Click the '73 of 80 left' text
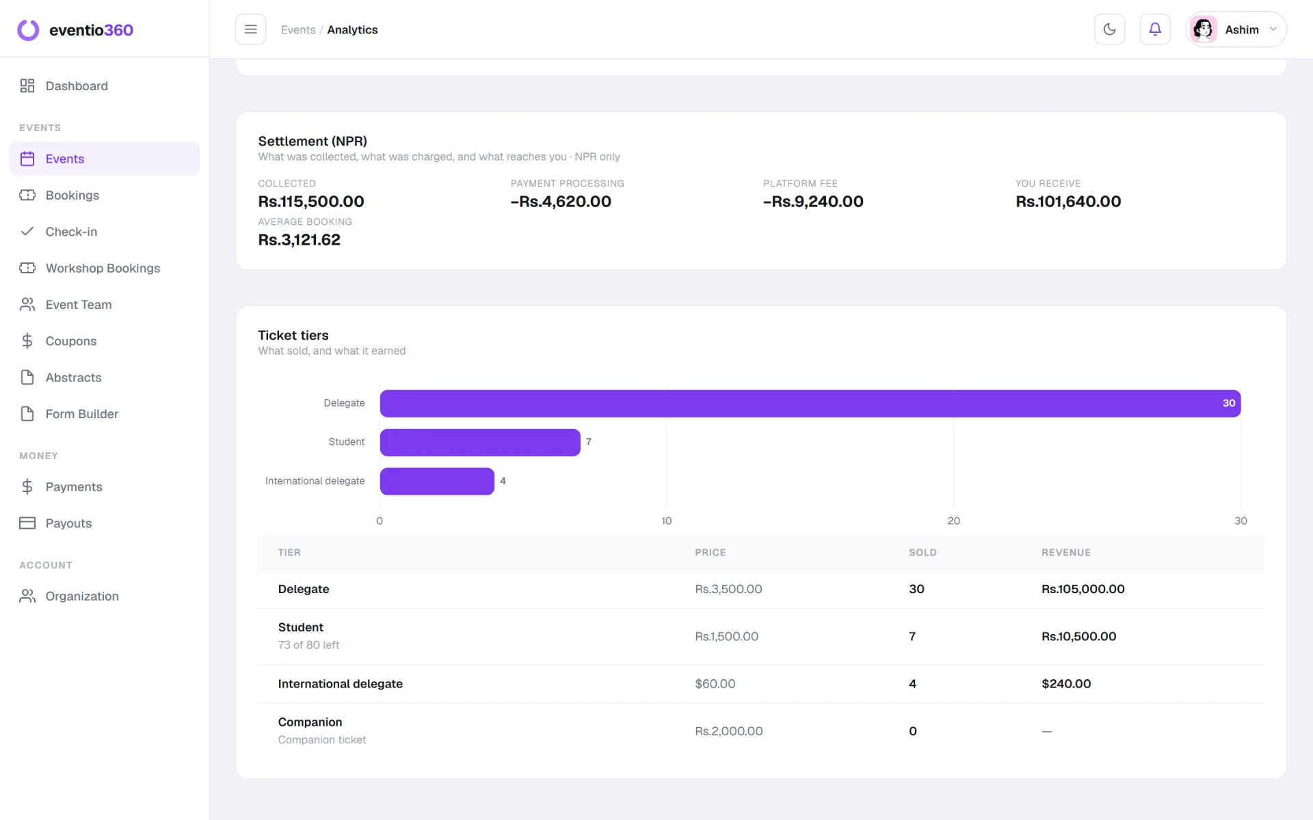 pyautogui.click(x=308, y=645)
